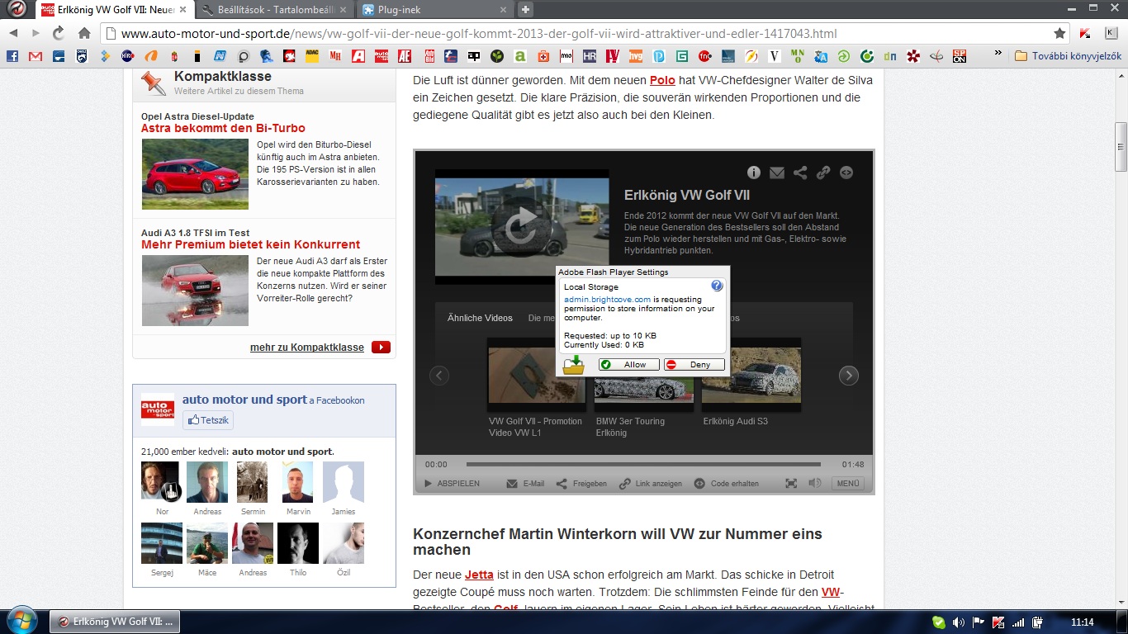Open További könyvjelzők bookmarks folder
This screenshot has height=634, width=1128.
click(1068, 57)
